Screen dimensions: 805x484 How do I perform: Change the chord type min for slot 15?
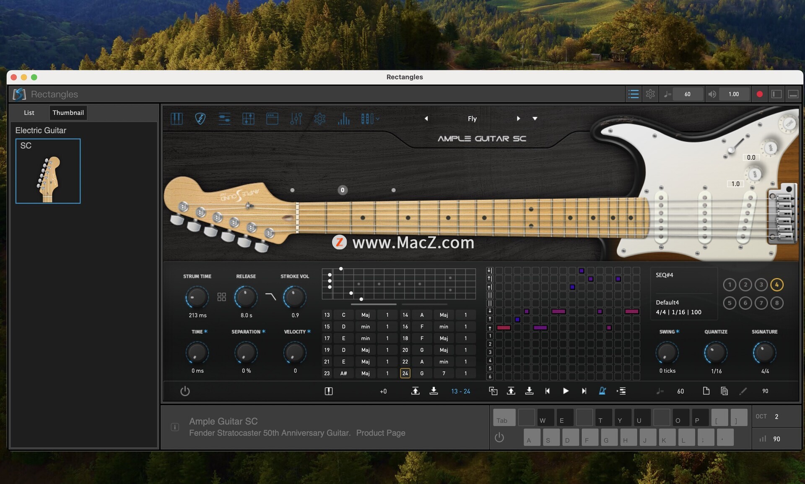click(x=366, y=326)
